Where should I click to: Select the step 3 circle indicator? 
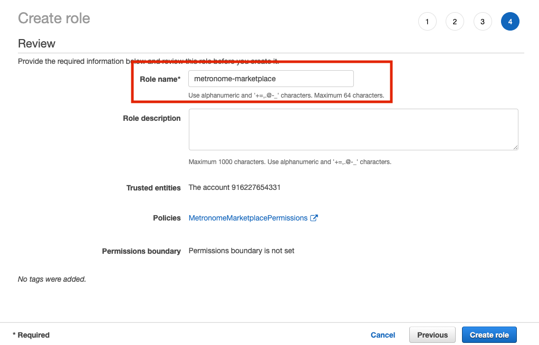tap(483, 22)
